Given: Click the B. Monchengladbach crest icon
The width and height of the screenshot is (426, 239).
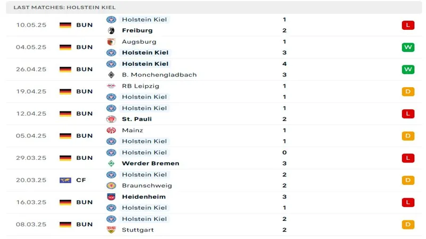Looking at the screenshot, I should tap(111, 75).
